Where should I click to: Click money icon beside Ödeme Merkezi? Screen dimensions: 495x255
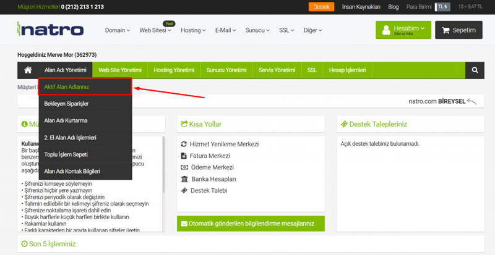pyautogui.click(x=184, y=167)
